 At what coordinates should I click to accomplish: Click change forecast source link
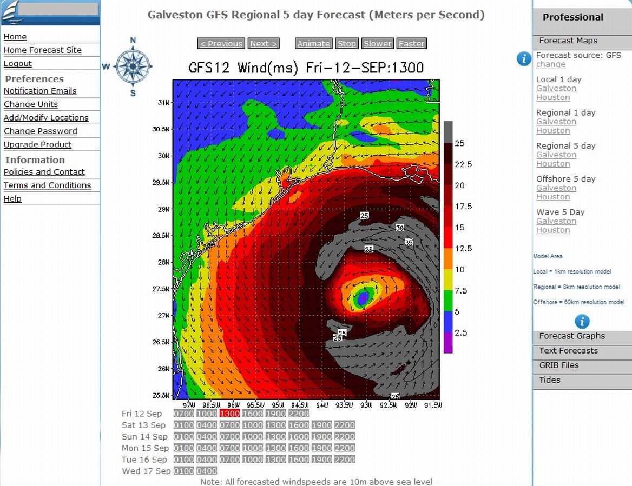pos(551,64)
